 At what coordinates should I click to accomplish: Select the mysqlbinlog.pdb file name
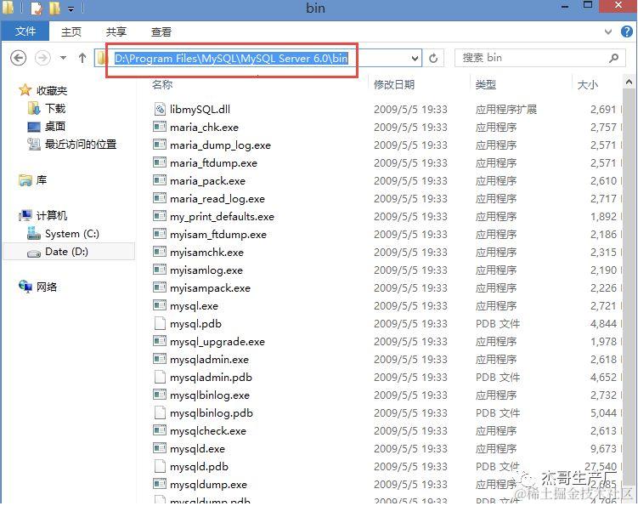coord(212,413)
